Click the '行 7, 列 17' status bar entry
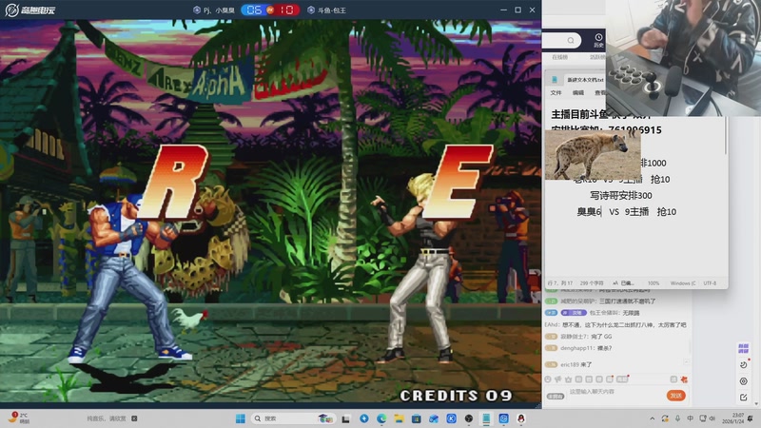The height and width of the screenshot is (428, 761). 559,282
